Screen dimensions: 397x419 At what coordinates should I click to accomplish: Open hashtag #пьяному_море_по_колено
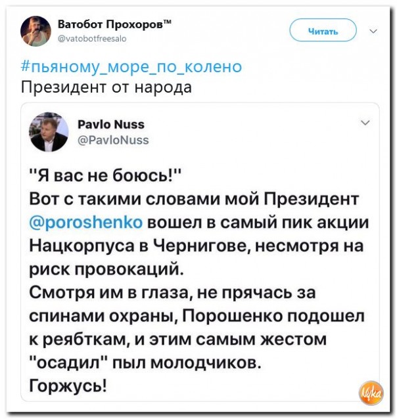[131, 66]
